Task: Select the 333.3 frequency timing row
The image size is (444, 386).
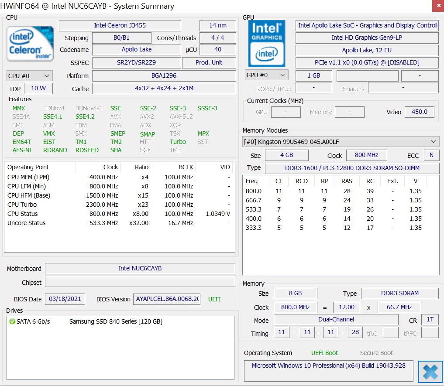Action: coord(341,228)
